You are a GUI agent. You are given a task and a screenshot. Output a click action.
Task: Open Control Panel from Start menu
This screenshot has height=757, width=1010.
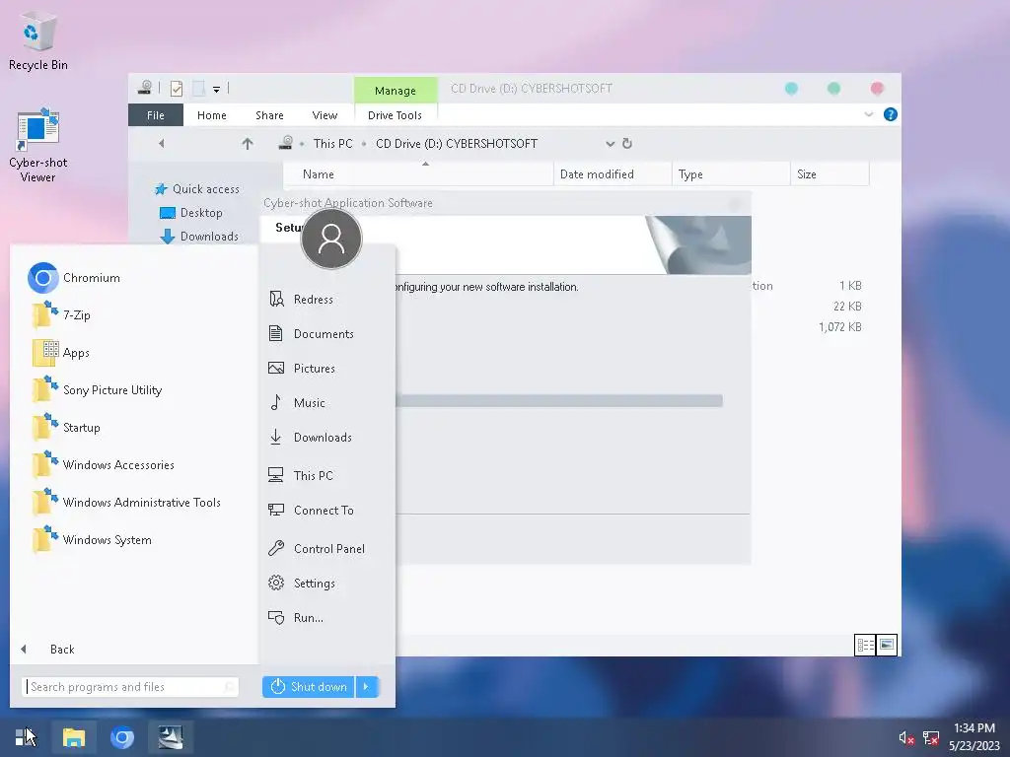(x=317, y=548)
